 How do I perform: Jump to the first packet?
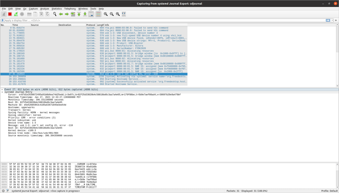point(79,14)
